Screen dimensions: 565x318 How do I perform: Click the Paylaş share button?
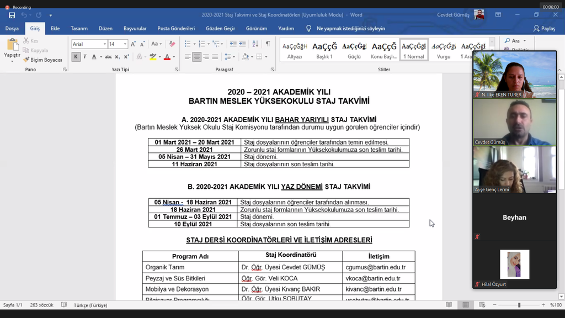pyautogui.click(x=544, y=29)
